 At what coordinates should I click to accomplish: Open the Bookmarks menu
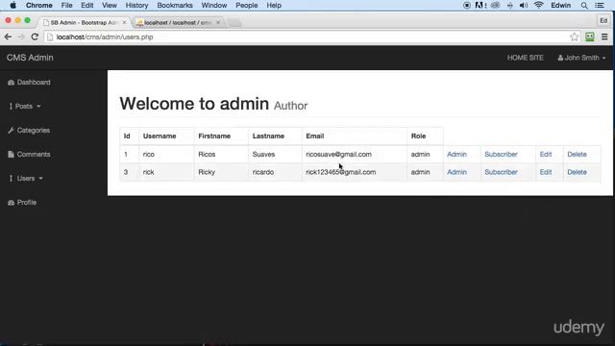pyautogui.click(x=175, y=5)
